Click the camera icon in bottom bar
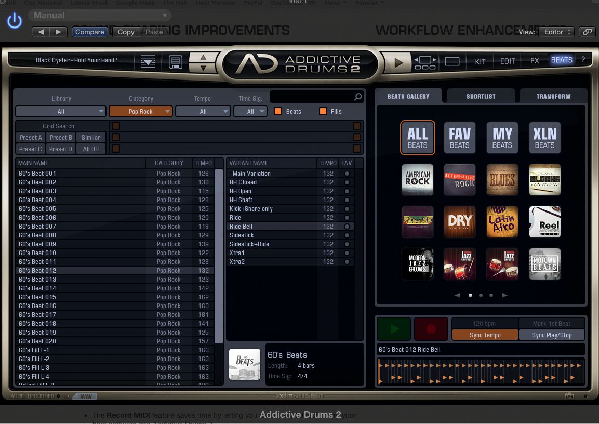The width and height of the screenshot is (599, 424). (x=569, y=396)
